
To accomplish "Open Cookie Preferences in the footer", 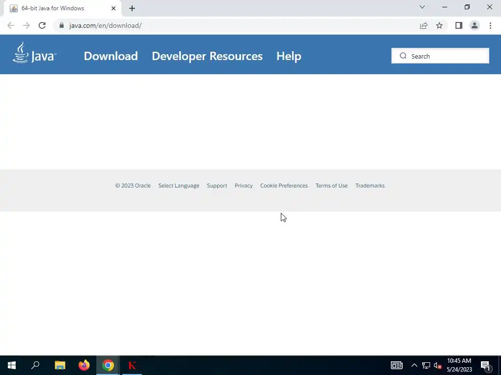I will point(284,186).
